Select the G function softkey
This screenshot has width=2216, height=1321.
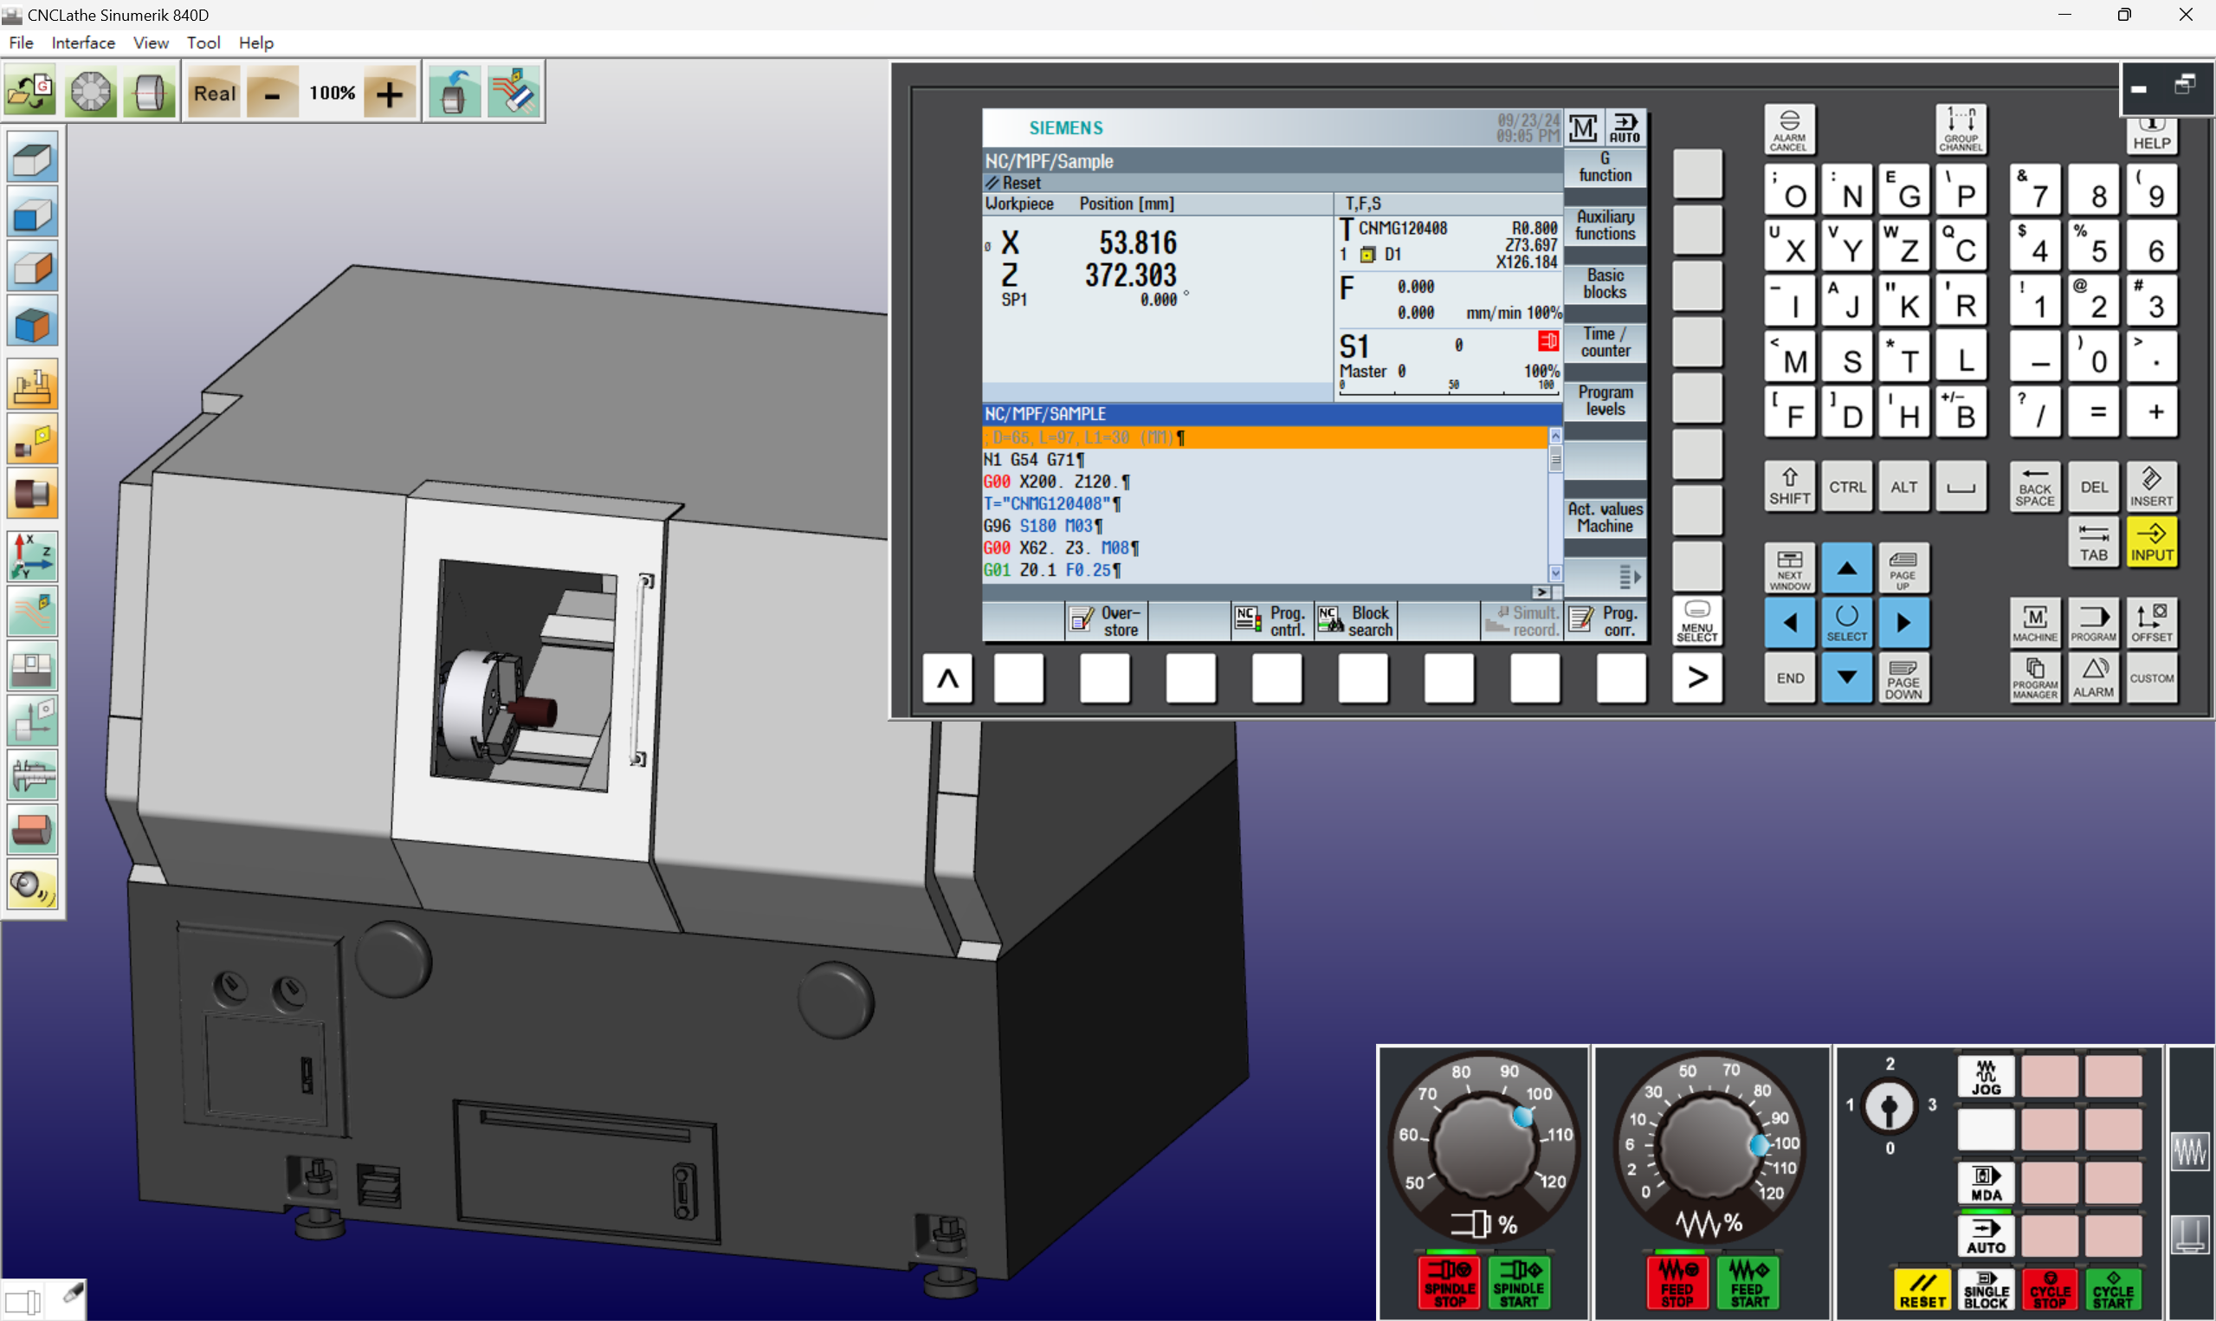pyautogui.click(x=1605, y=167)
